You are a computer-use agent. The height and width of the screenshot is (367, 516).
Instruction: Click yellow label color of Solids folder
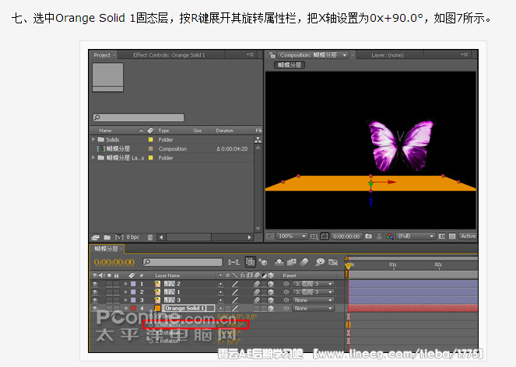[x=151, y=139]
